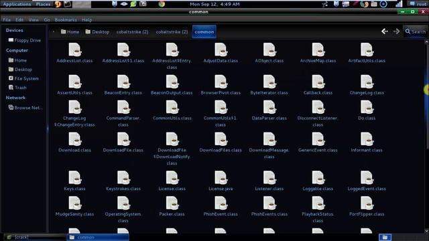The width and height of the screenshot is (429, 241).
Task: Open the Places menu in top panel
Action: [x=43, y=4]
